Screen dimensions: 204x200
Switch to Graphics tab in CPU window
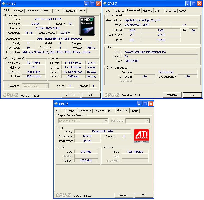coord(70,11)
